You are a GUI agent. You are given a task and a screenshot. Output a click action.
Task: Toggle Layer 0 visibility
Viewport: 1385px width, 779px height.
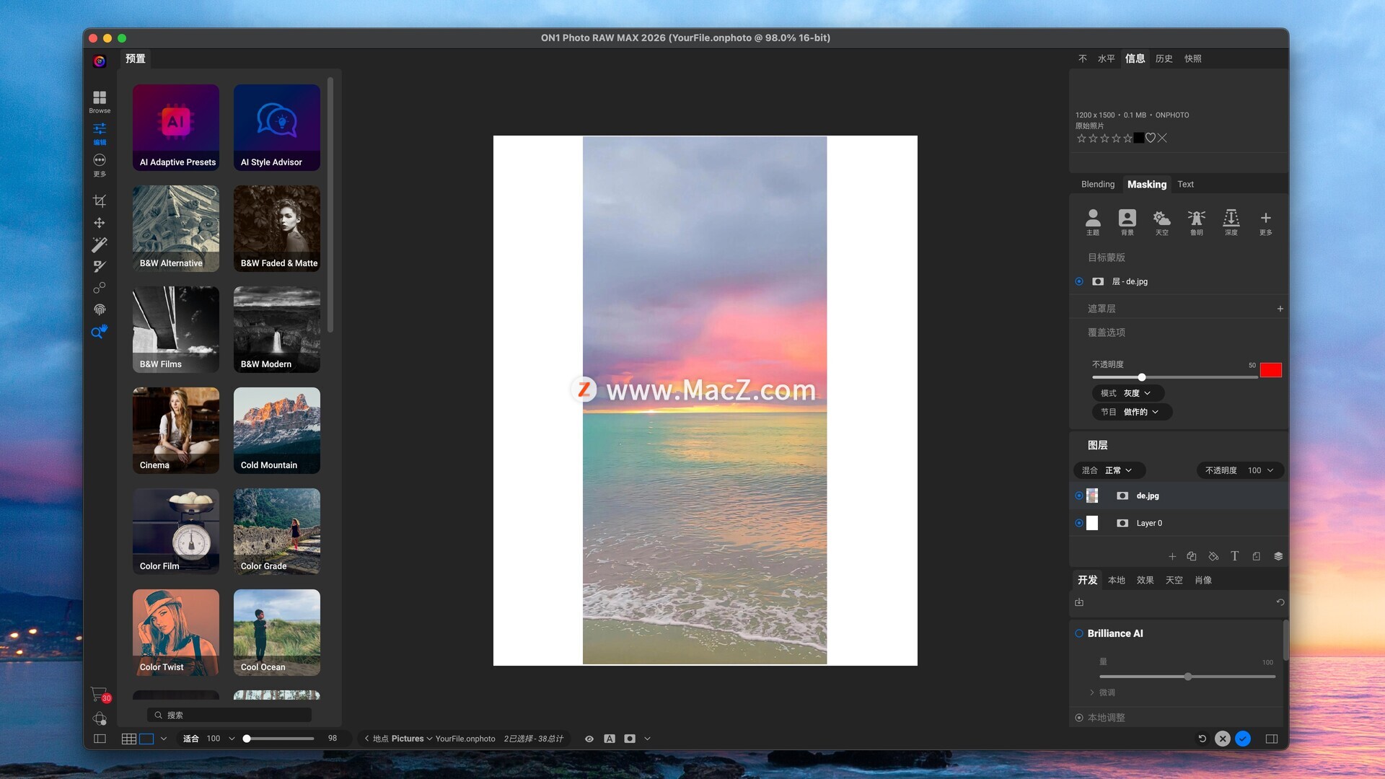tap(1079, 523)
